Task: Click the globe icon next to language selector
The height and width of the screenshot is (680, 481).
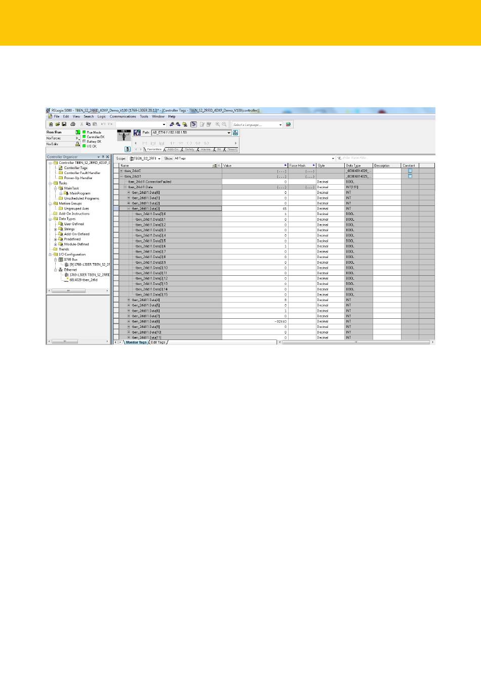Action: (289, 124)
